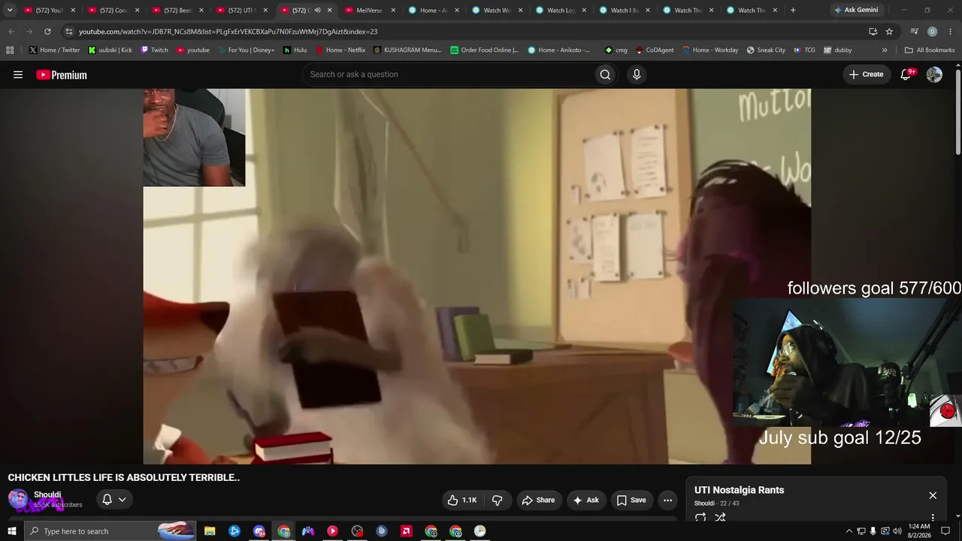
Task: Close the MeliVerse tab
Action: 392,11
